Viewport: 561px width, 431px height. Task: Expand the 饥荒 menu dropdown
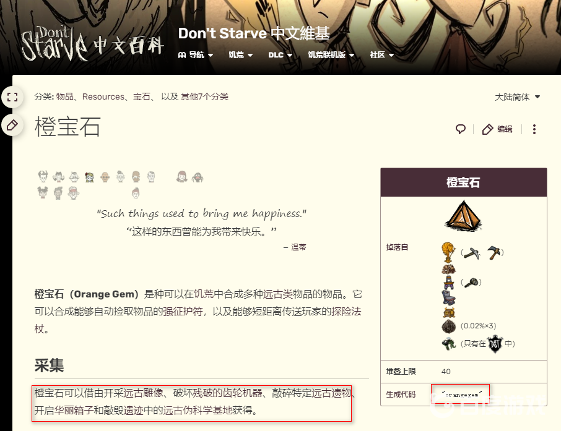[240, 54]
